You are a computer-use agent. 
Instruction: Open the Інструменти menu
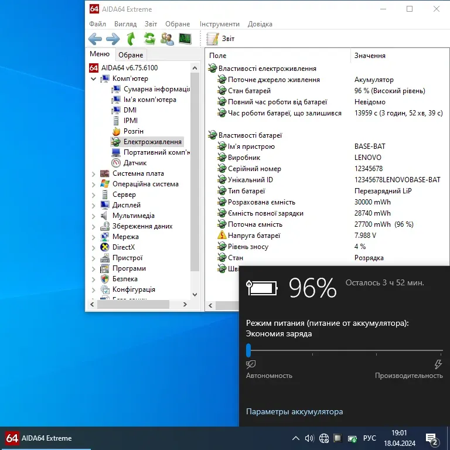point(219,24)
